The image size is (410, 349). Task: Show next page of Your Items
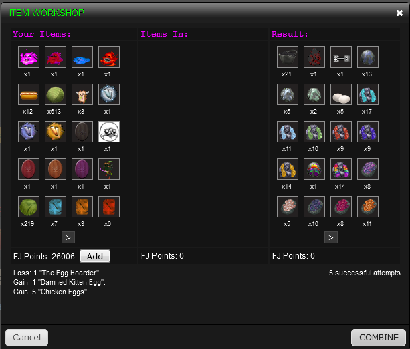(68, 237)
